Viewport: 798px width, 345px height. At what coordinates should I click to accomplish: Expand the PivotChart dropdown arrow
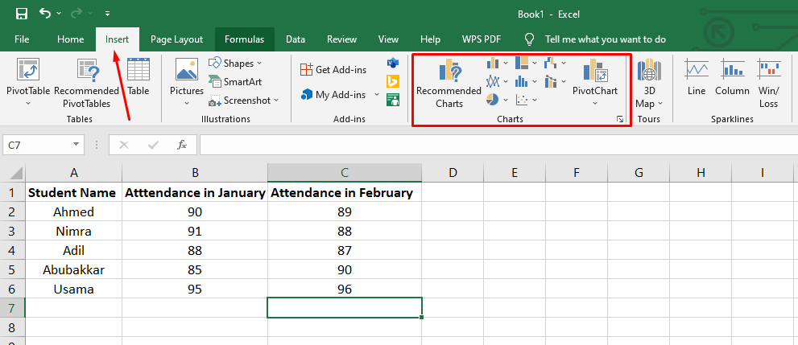pyautogui.click(x=594, y=104)
